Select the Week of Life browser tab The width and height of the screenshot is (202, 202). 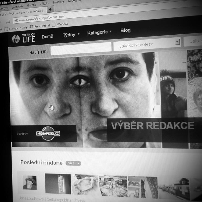(23, 13)
